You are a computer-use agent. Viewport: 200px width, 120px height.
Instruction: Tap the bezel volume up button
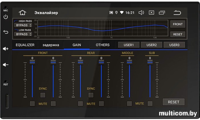[x=6, y=49]
